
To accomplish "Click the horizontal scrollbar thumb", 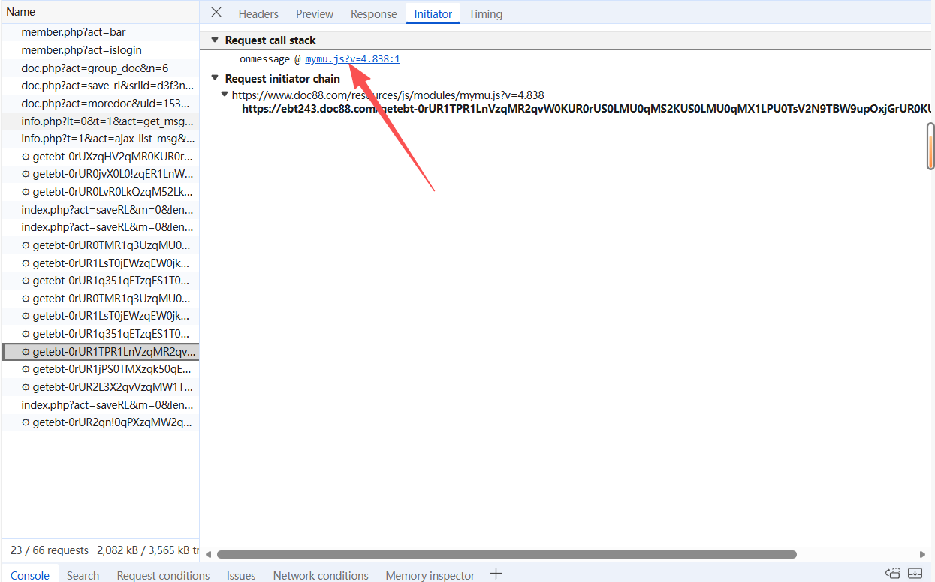I will (x=506, y=555).
